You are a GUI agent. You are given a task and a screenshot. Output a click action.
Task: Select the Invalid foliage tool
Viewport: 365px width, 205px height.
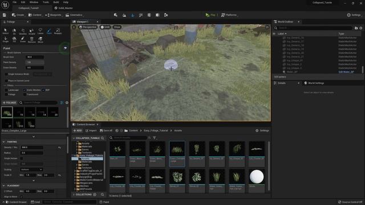pyautogui.click(x=32, y=31)
